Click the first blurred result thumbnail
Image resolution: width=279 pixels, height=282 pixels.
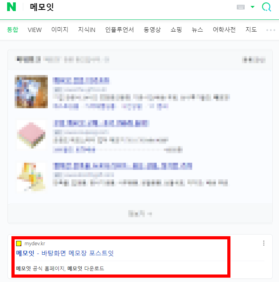coord(31,92)
